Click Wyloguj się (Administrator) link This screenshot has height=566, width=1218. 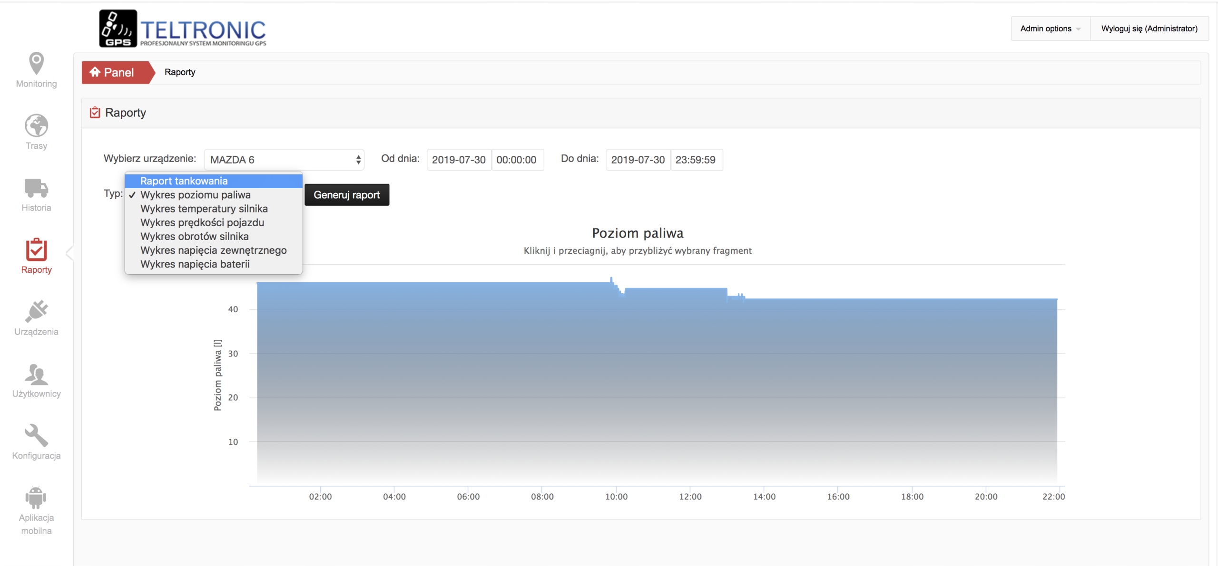[1149, 29]
